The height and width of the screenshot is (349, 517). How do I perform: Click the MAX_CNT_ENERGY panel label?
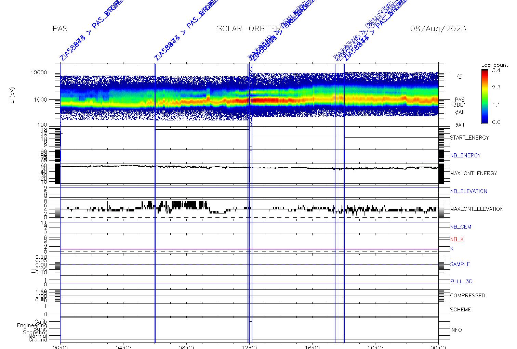click(474, 173)
